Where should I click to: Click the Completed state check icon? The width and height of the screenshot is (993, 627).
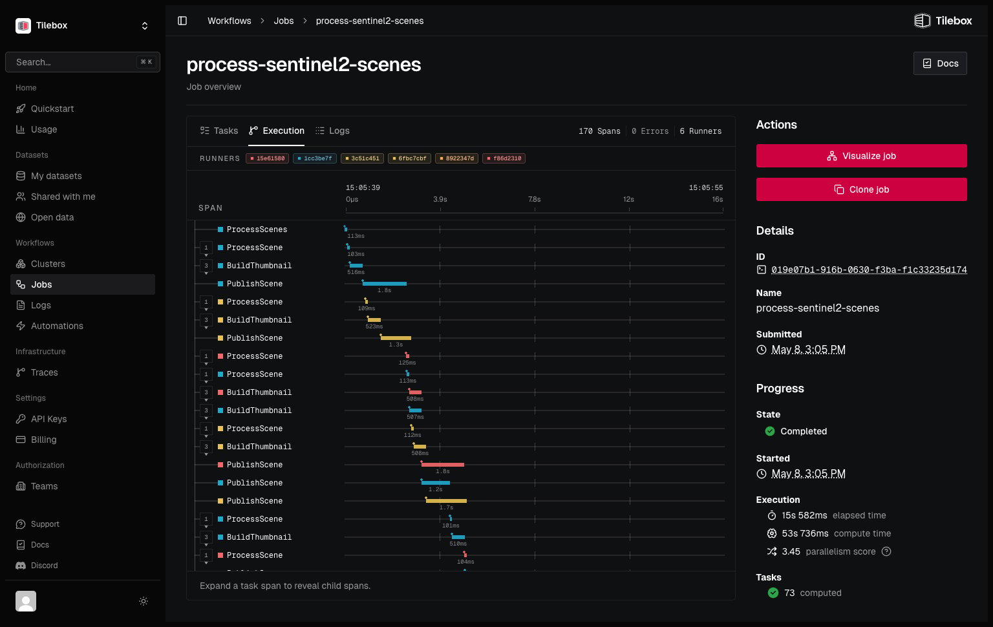point(770,431)
